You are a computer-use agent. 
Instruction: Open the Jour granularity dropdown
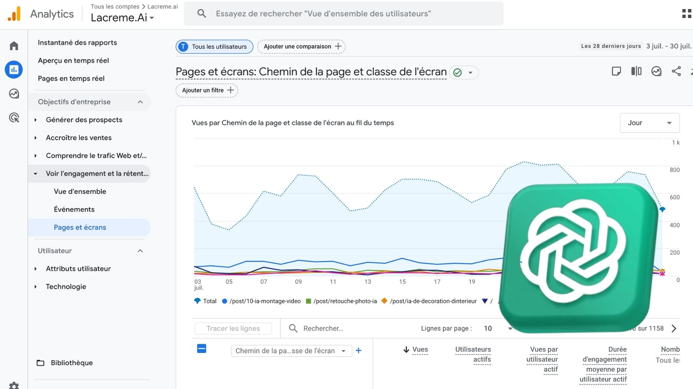(x=649, y=122)
